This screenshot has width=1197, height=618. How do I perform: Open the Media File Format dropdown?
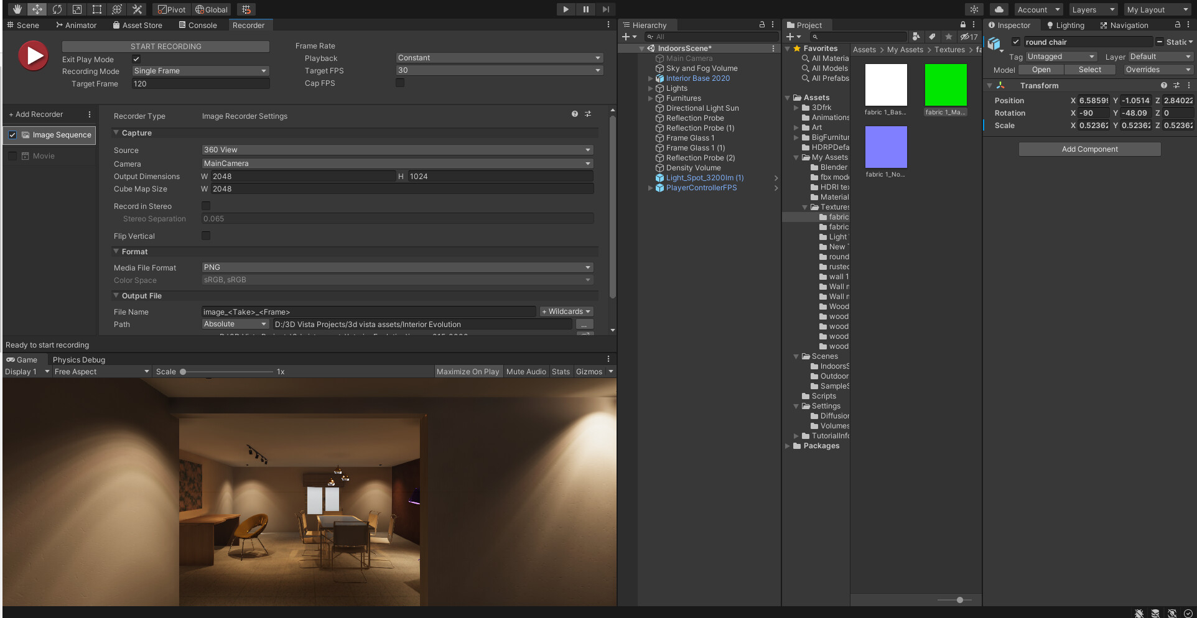pos(398,267)
